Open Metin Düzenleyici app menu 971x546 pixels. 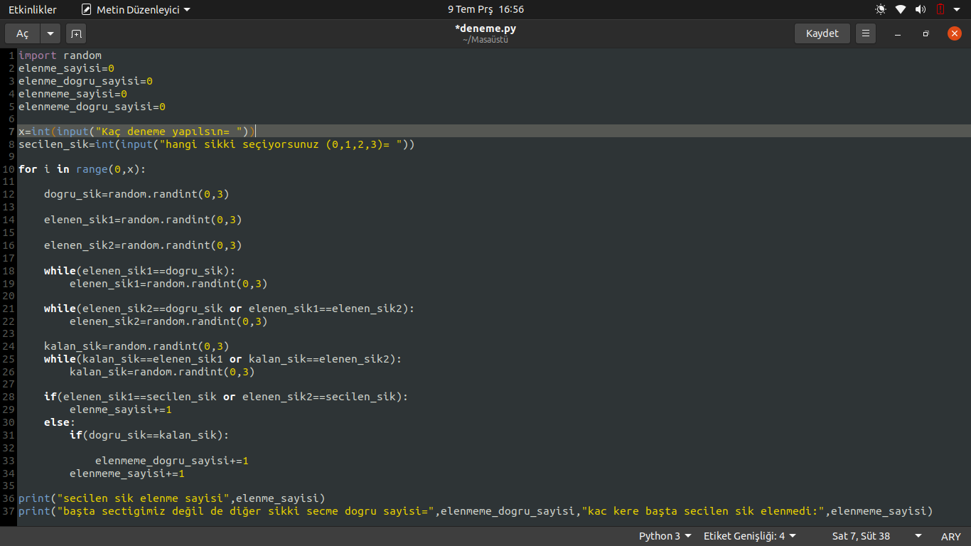[136, 9]
